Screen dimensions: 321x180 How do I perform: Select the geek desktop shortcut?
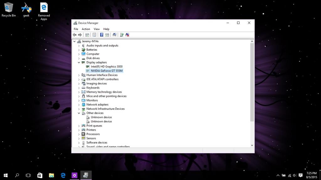click(26, 10)
